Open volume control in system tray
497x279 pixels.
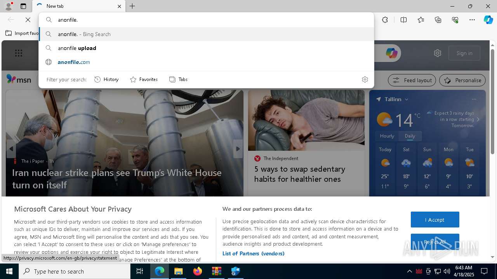[x=447, y=271]
